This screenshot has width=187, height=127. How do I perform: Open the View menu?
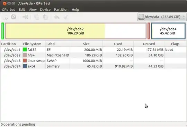click(33, 10)
